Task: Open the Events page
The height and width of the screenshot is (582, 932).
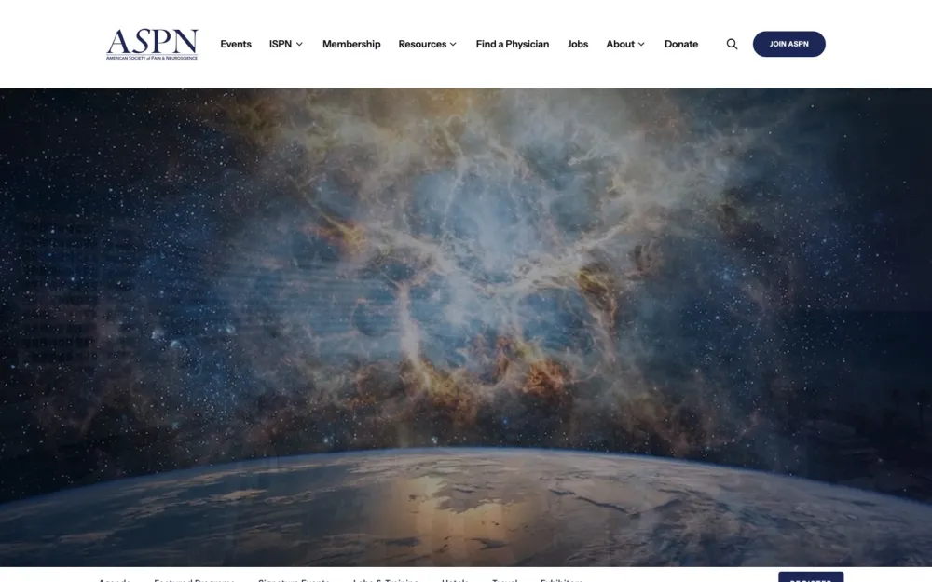Action: (236, 44)
